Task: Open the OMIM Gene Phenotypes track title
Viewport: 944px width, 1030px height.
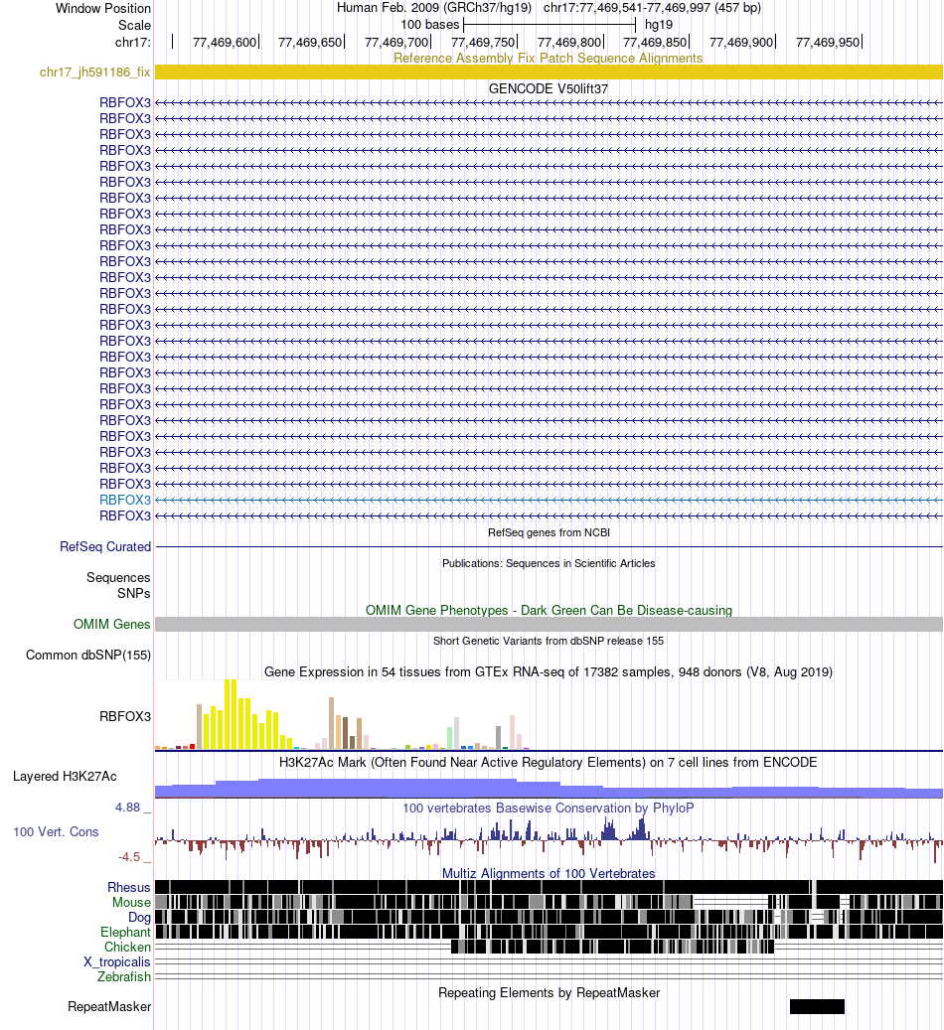Action: (549, 610)
